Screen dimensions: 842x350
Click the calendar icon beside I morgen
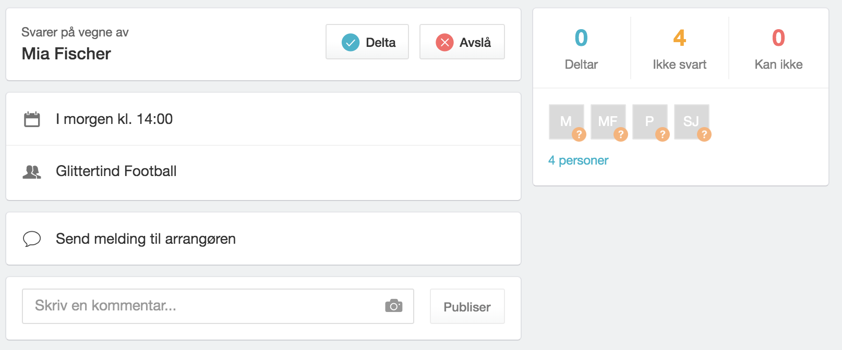[32, 119]
